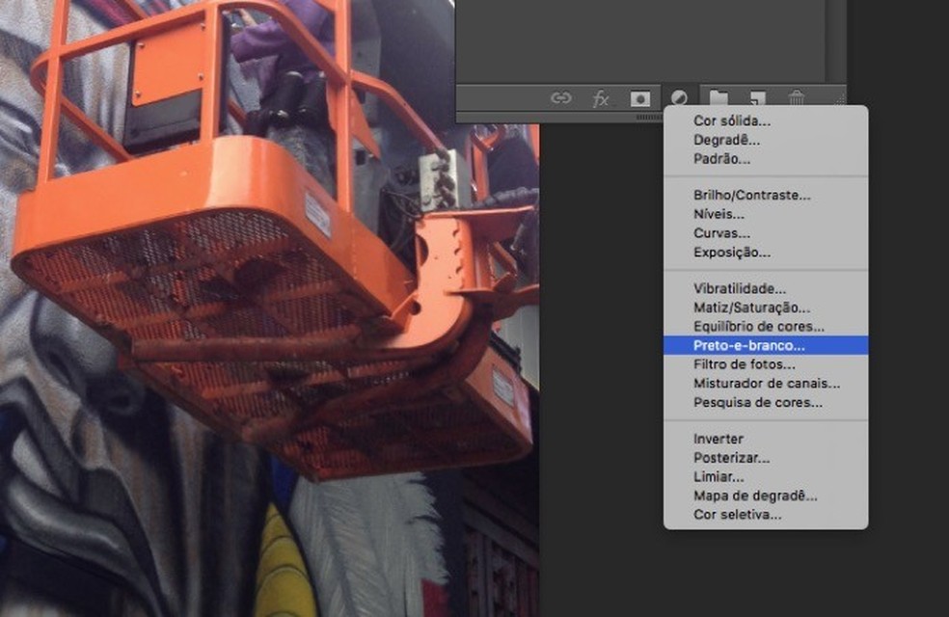Choose Filtro de fotos...
Viewport: 949px width, 617px height.
pos(766,364)
